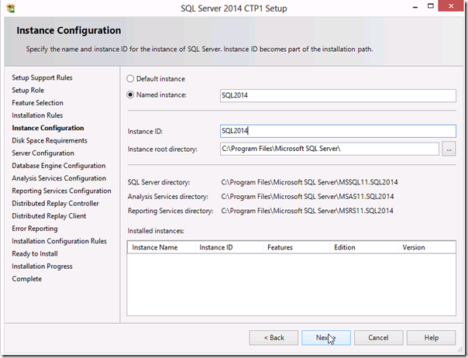Go to Error Reporting step
The image size is (468, 358).
point(35,229)
